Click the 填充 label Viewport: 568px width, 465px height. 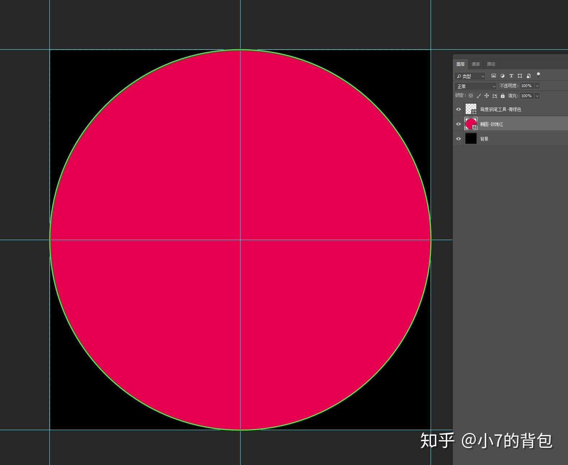[x=513, y=96]
